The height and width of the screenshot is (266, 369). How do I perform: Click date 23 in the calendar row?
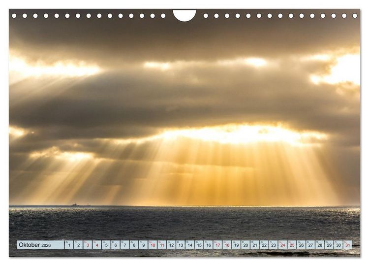(x=274, y=245)
